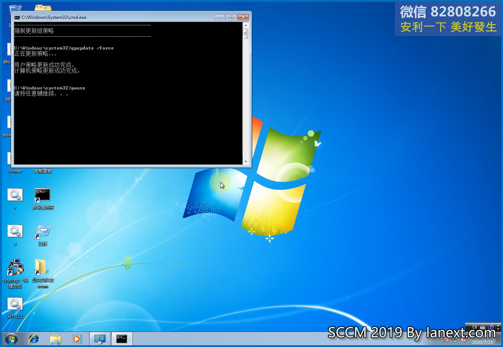The image size is (503, 347).
Task: Select the w7-111 desktop icon
Action: [15, 308]
